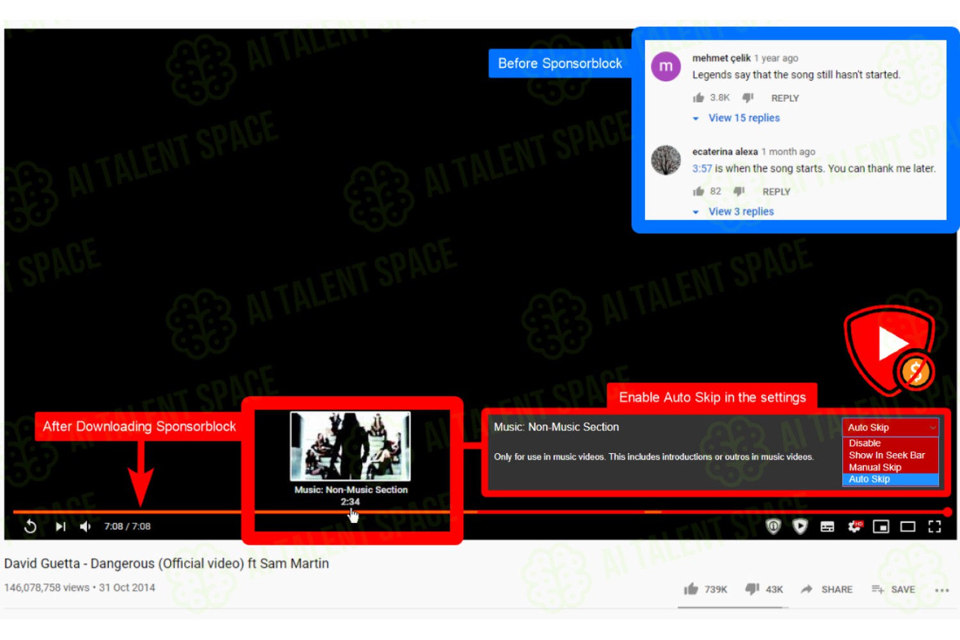This screenshot has height=640, width=960.
Task: Dislike the video with 43K dislikes
Action: tap(764, 589)
